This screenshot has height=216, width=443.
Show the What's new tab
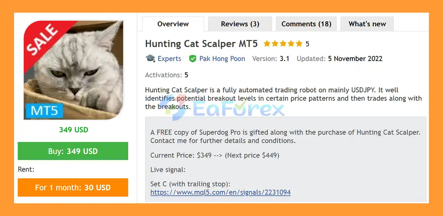[367, 24]
